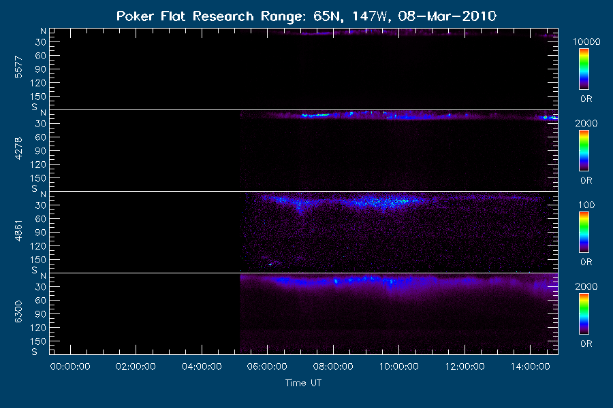Click the 2000 label above 4278 colorbar
613x408 pixels.
point(586,123)
